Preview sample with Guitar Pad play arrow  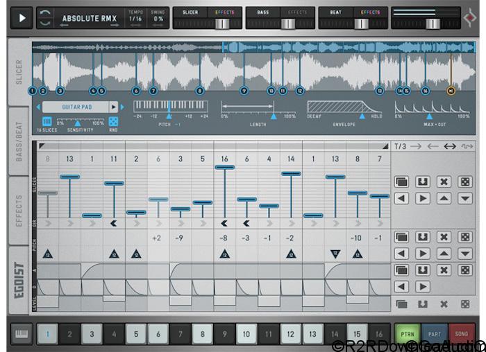pyautogui.click(x=113, y=107)
